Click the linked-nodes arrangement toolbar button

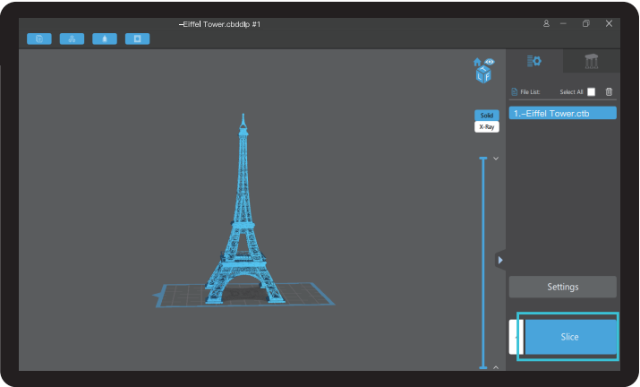pyautogui.click(x=72, y=39)
